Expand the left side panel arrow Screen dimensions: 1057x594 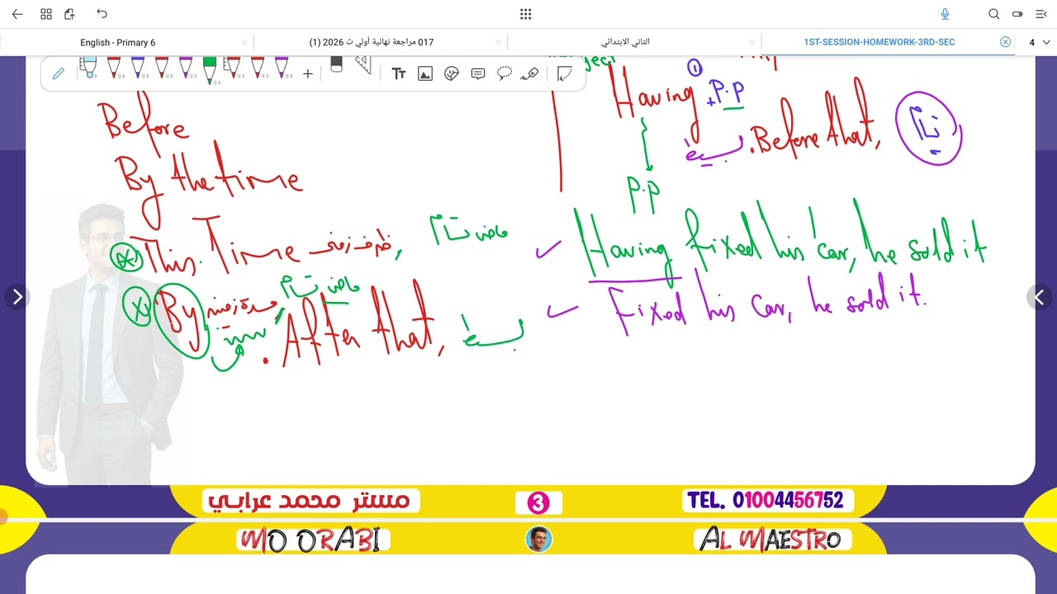(17, 297)
